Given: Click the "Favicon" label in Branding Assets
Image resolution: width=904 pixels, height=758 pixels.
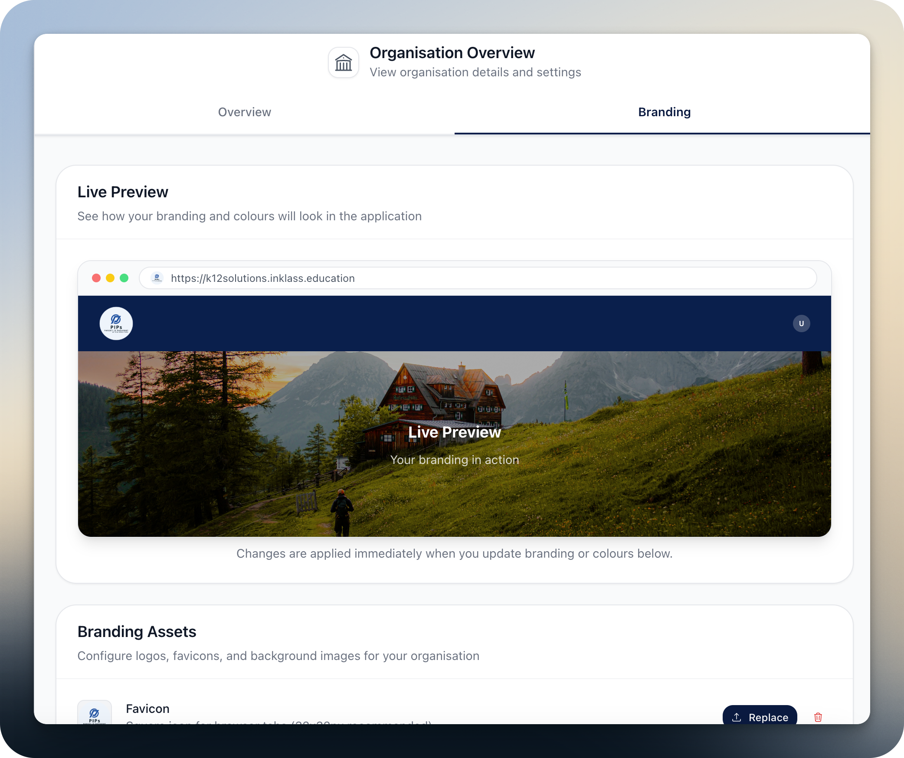Looking at the screenshot, I should [147, 708].
